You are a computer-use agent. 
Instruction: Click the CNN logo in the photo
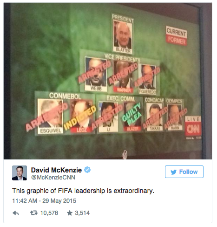[193, 129]
